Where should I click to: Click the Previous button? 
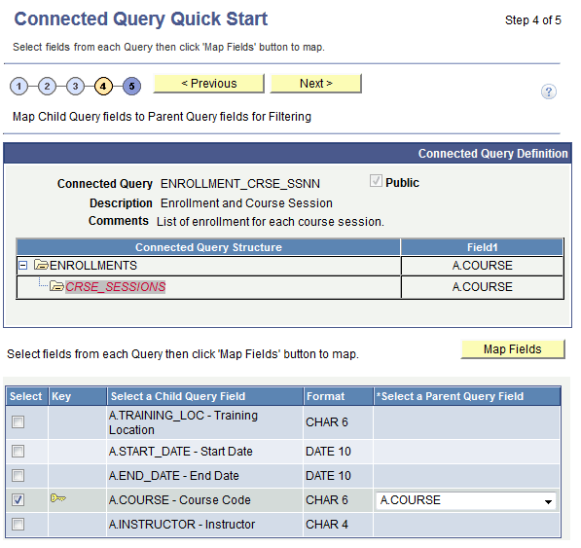point(209,84)
